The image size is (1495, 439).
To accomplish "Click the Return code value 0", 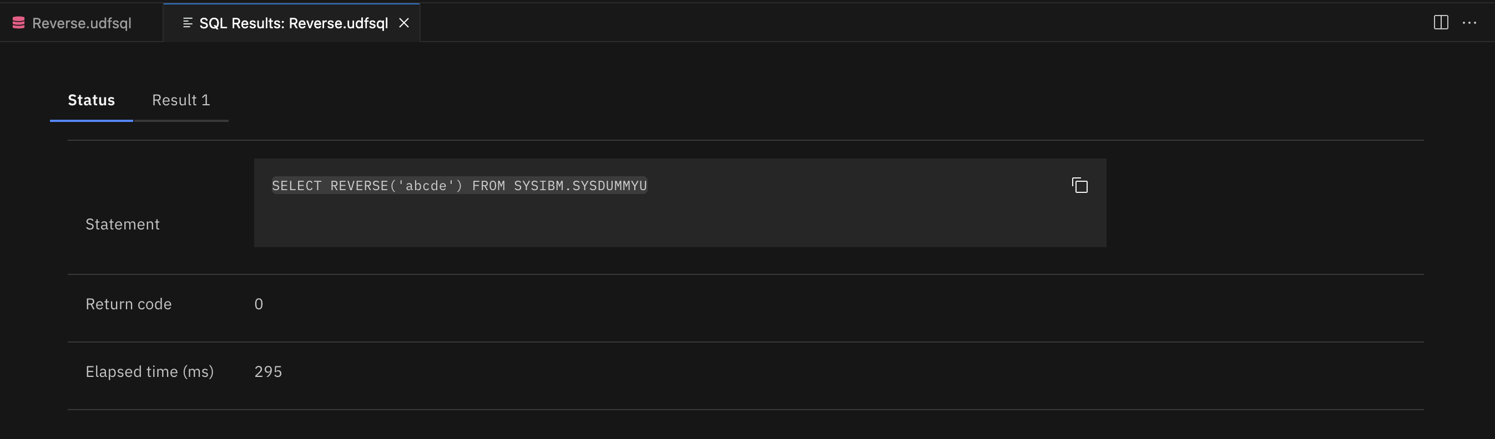I will click(x=259, y=304).
